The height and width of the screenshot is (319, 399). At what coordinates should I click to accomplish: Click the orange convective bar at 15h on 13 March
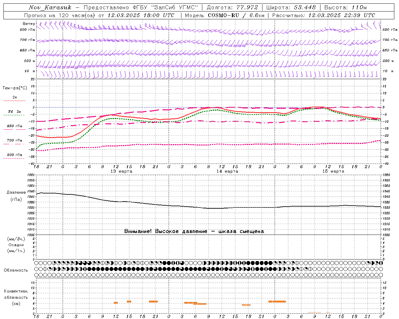(x=129, y=302)
